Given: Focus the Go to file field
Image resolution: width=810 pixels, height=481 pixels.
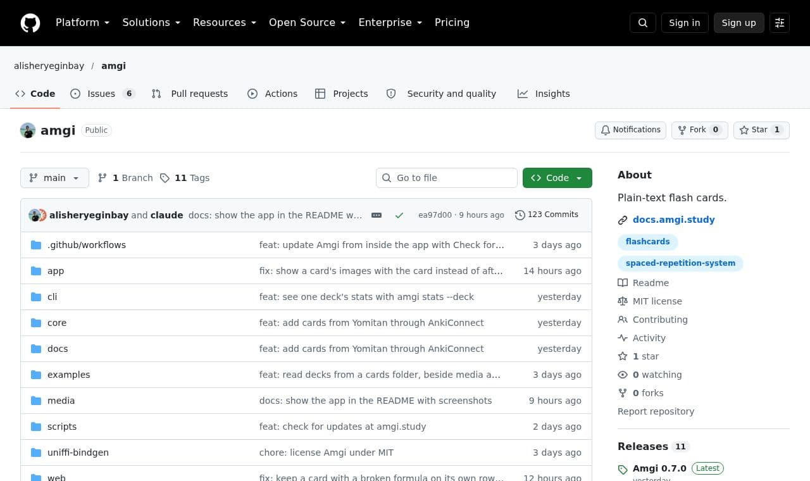Looking at the screenshot, I should (447, 178).
